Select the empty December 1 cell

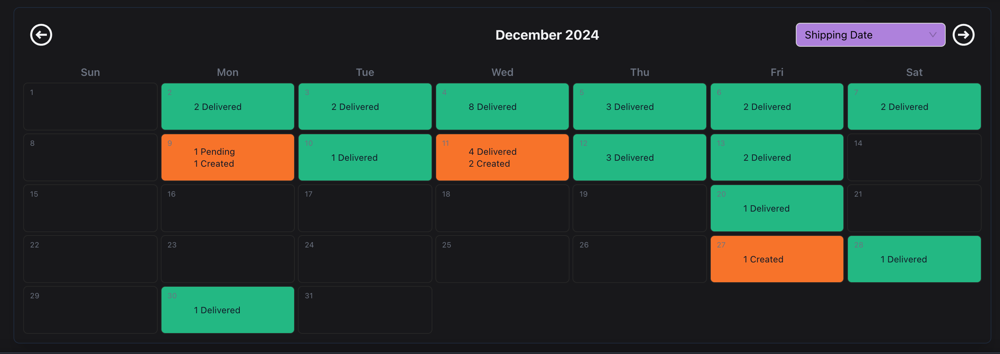[90, 107]
